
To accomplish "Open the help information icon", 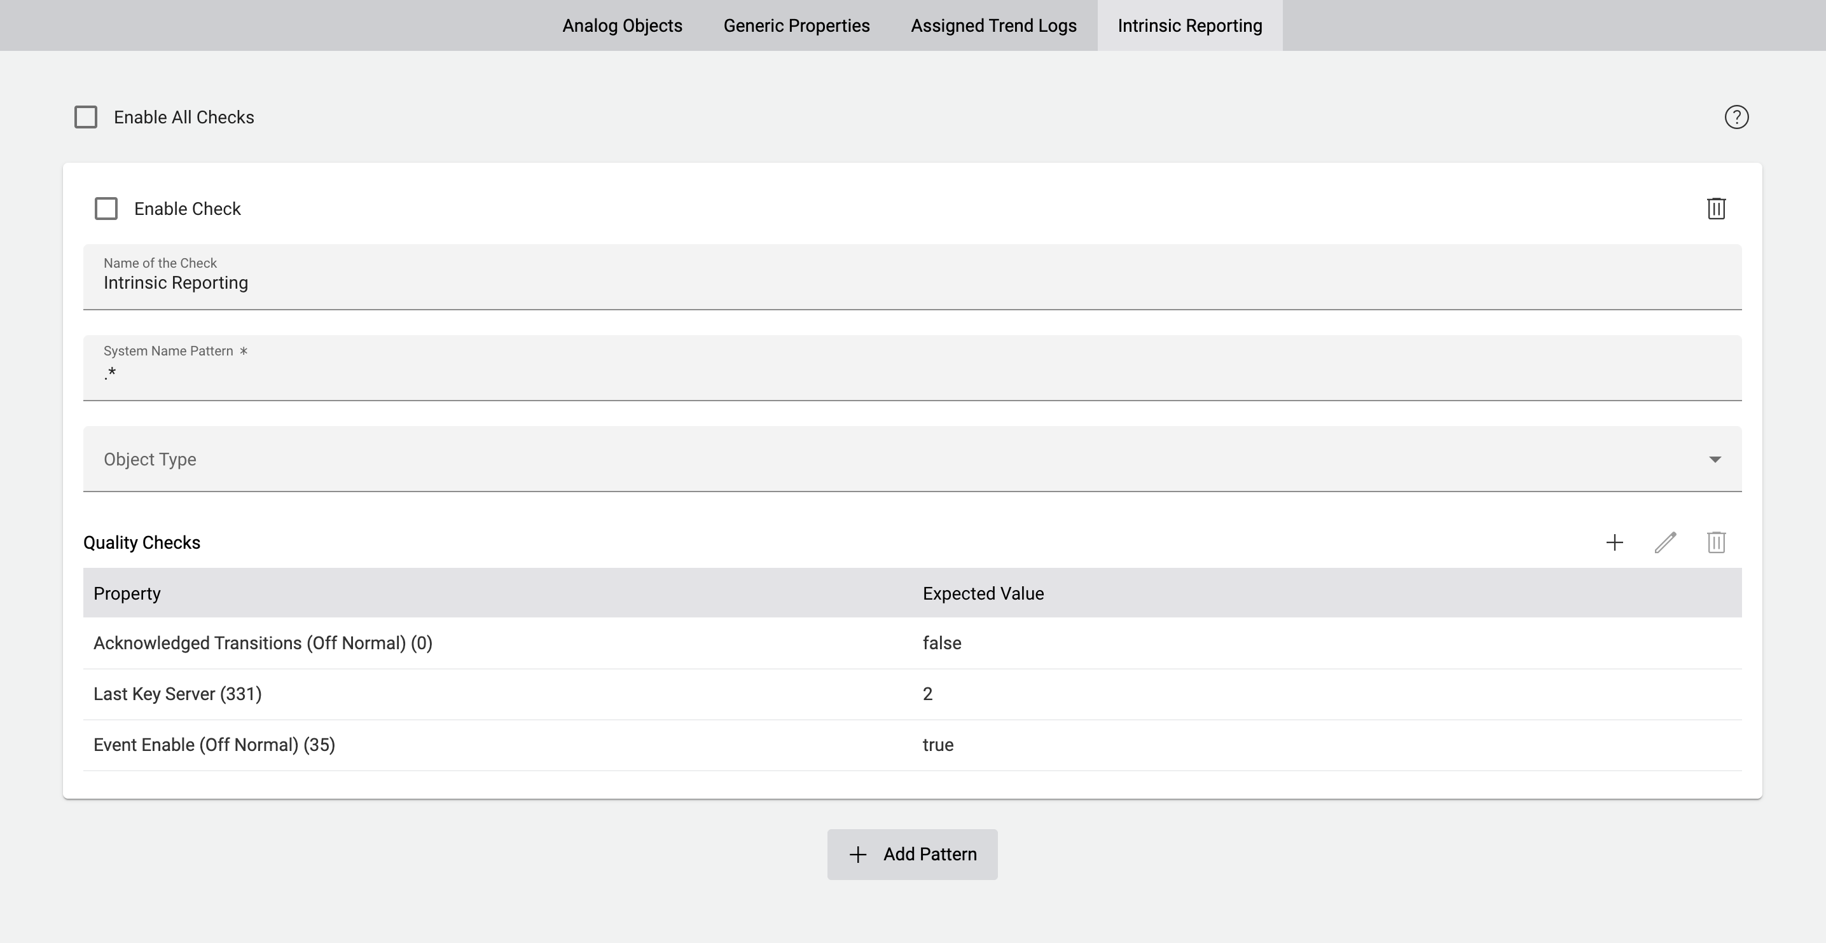I will [x=1736, y=117].
